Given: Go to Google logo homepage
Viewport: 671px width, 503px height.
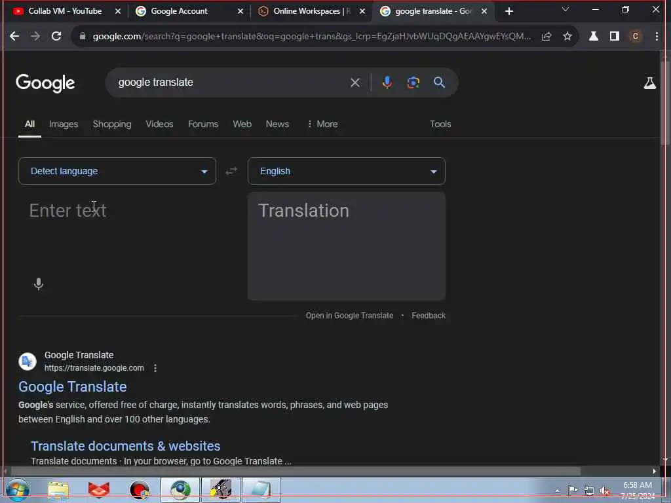Looking at the screenshot, I should 45,83.
